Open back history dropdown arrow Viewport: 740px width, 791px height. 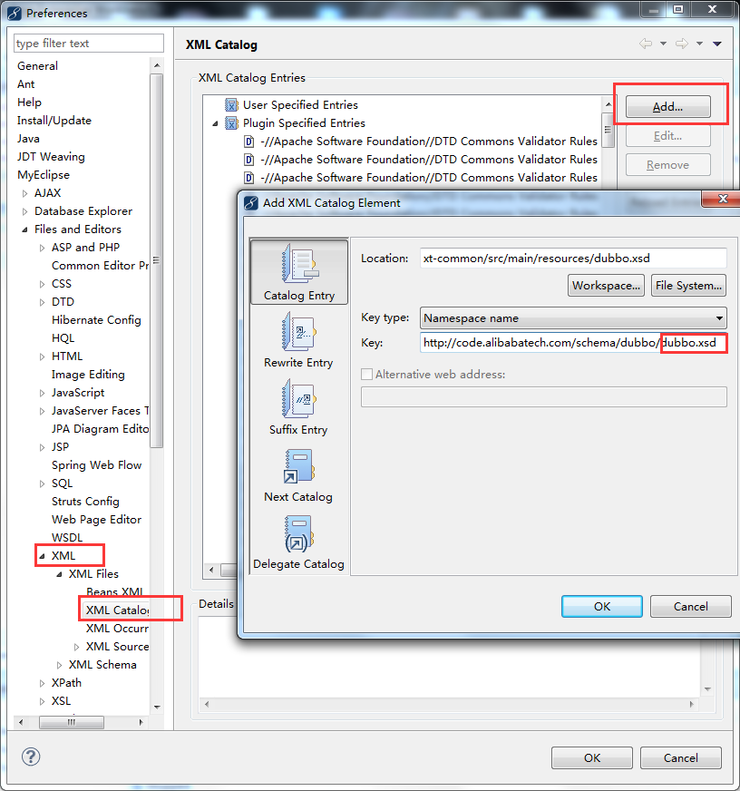point(663,44)
